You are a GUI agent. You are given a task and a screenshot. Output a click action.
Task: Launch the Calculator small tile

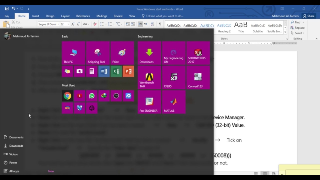point(92,71)
